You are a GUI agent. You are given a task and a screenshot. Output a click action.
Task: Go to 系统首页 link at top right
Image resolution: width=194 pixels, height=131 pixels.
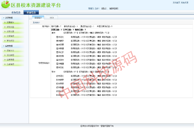176,3
